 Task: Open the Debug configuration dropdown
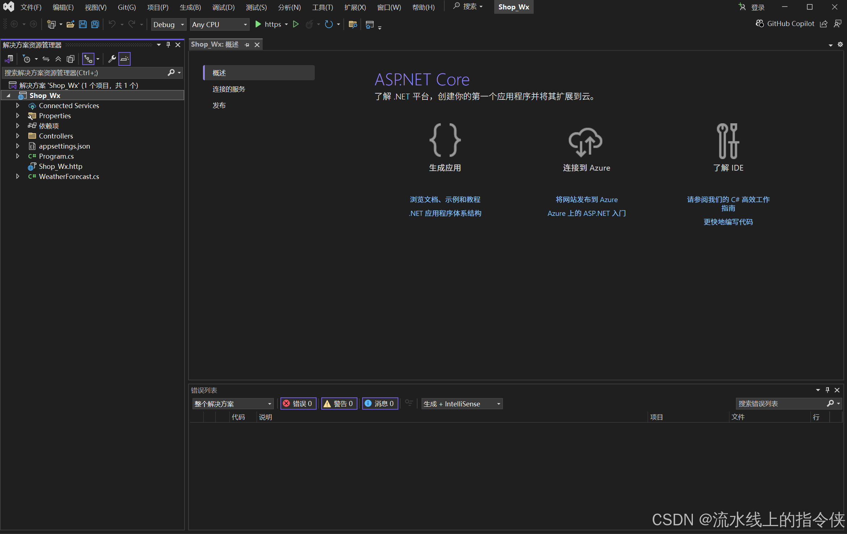point(169,25)
